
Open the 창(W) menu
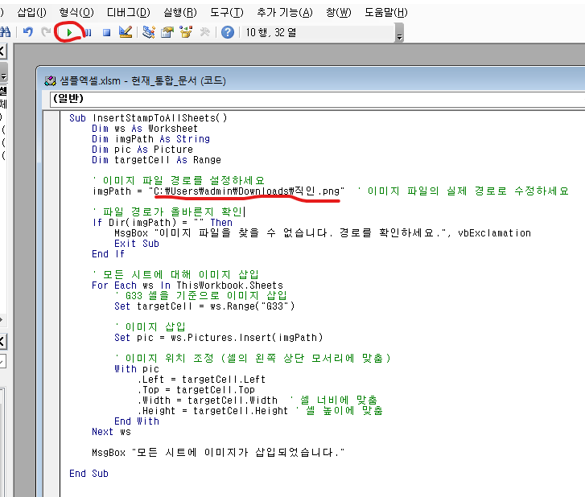[339, 13]
